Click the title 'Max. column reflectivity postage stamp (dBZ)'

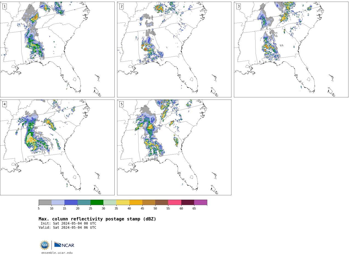97,219
